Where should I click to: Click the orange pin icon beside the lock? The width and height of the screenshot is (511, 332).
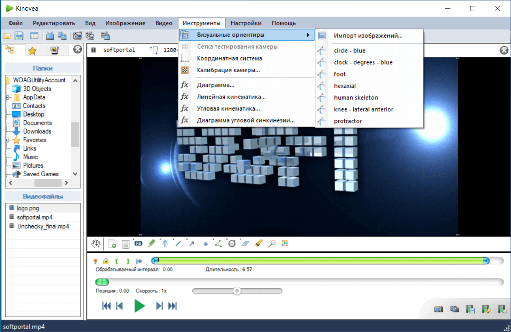[96, 261]
